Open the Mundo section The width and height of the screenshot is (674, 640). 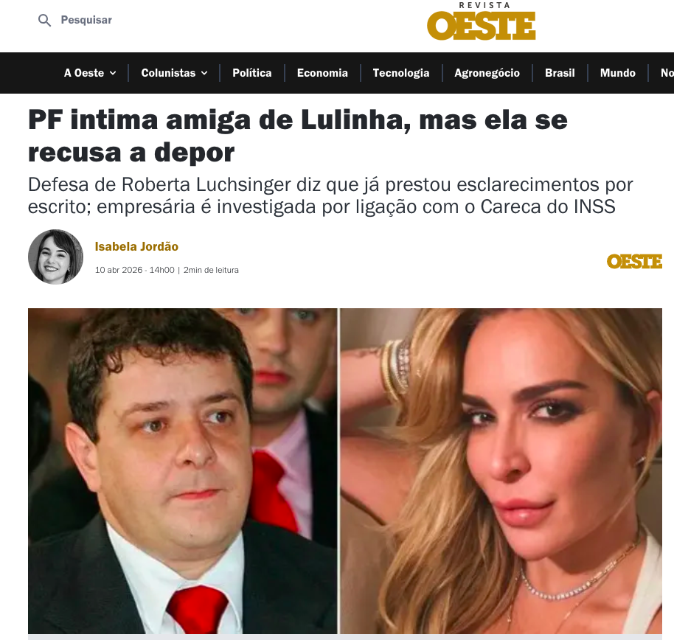point(618,73)
